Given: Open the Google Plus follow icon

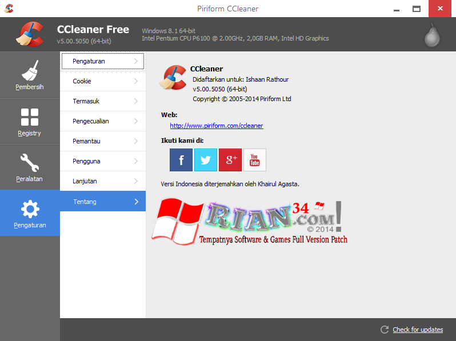Looking at the screenshot, I should pyautogui.click(x=230, y=160).
